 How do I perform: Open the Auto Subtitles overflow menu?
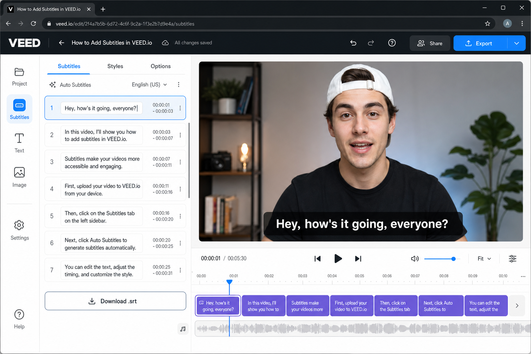[x=178, y=85]
